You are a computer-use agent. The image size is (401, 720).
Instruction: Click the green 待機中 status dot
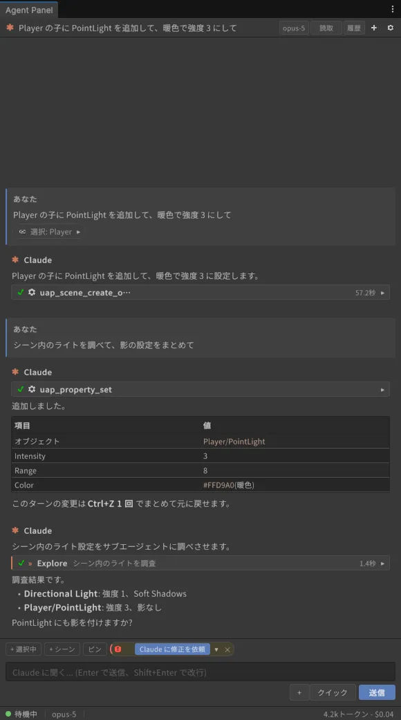point(8,714)
